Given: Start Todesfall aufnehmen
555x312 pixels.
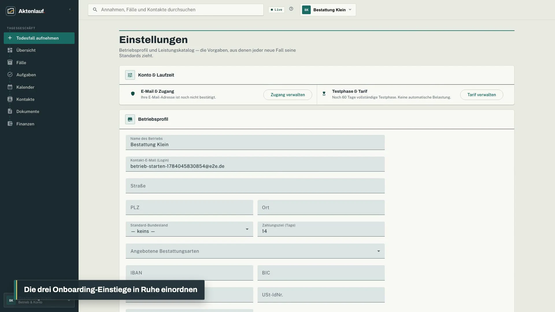Looking at the screenshot, I should (x=39, y=38).
